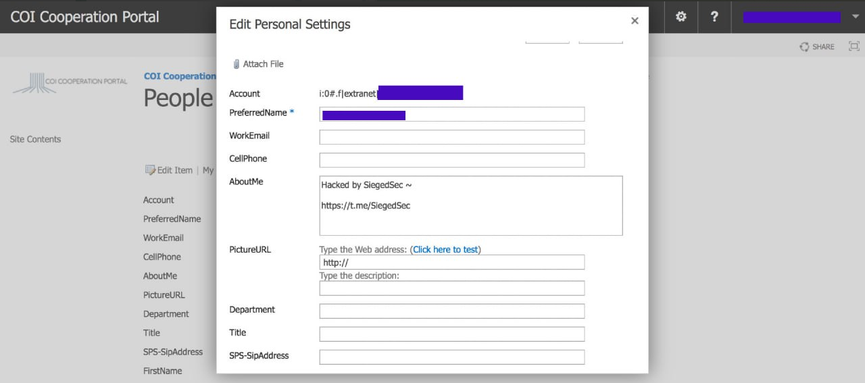Click the help question mark icon
This screenshot has height=383, width=865.
714,17
